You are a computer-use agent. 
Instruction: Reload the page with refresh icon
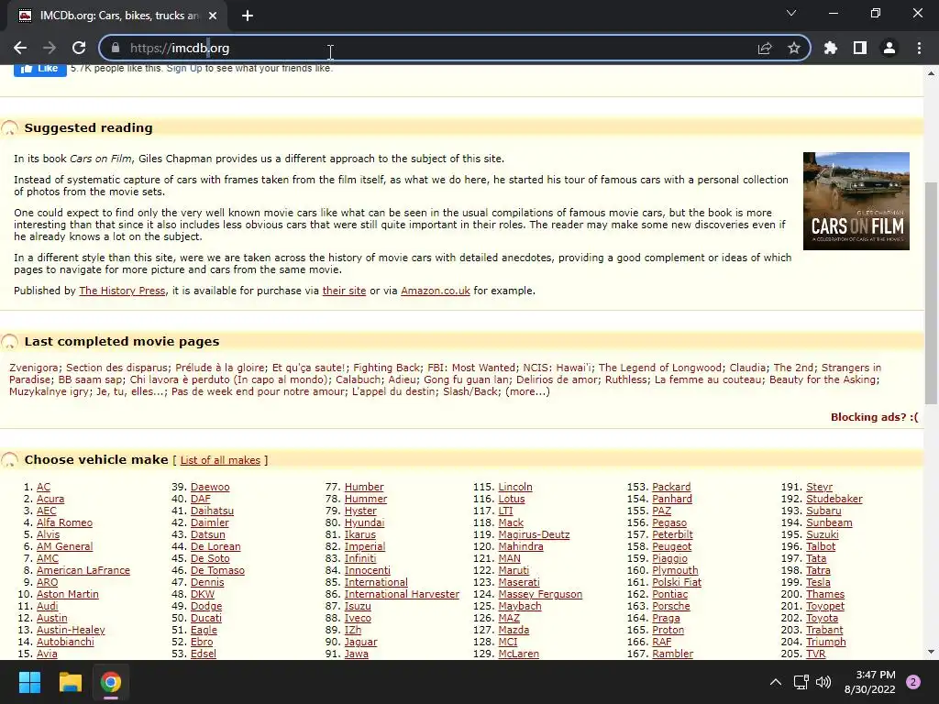pyautogui.click(x=79, y=48)
